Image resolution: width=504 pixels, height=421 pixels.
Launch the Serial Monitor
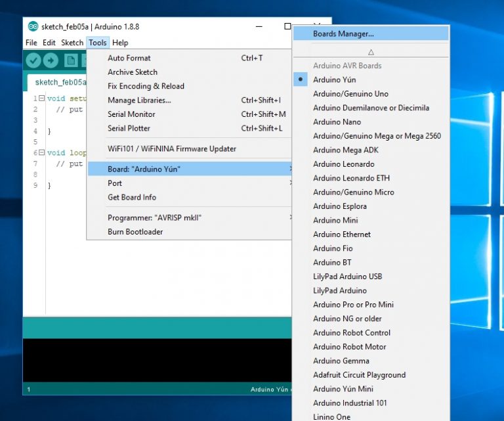pos(131,114)
